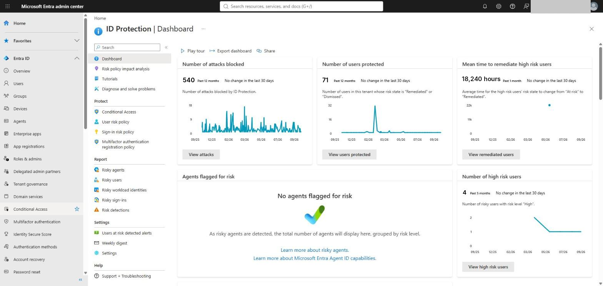The width and height of the screenshot is (603, 286).
Task: Open the notifications bell
Action: (x=485, y=7)
